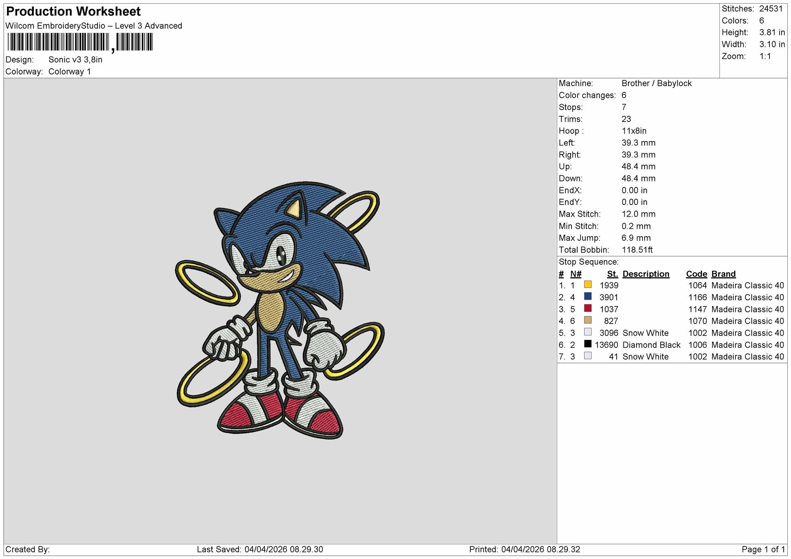This screenshot has height=559, width=791.
Task: Click the Stops value '7'
Action: (624, 107)
